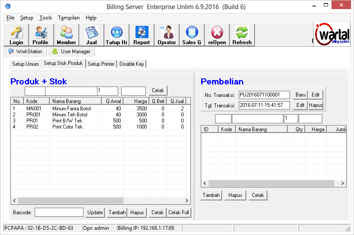The height and width of the screenshot is (235, 354).
Task: Click the Login toolbar icon
Action: point(16,35)
